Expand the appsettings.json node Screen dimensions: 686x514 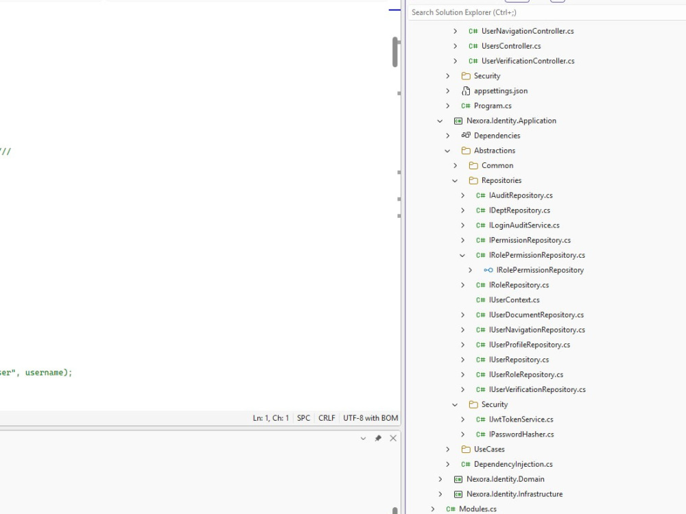[x=447, y=91]
